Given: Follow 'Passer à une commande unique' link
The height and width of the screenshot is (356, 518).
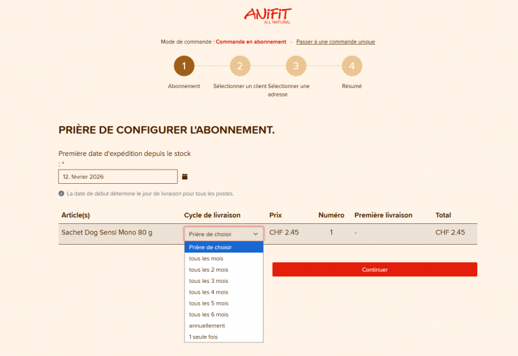Looking at the screenshot, I should coord(335,42).
